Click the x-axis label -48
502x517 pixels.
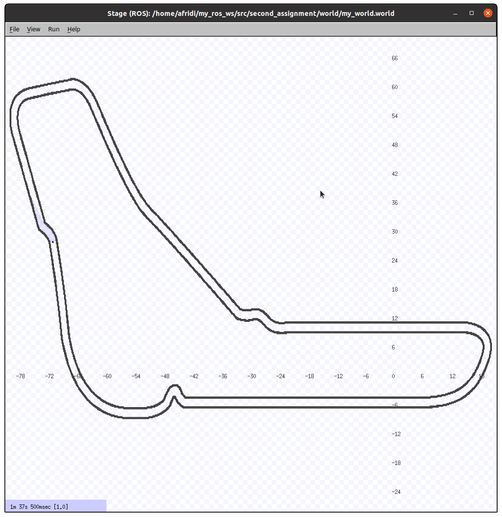165,376
